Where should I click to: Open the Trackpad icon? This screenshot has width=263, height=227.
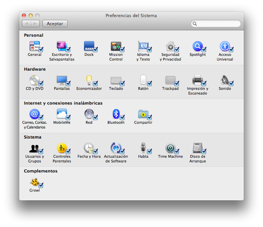click(171, 80)
